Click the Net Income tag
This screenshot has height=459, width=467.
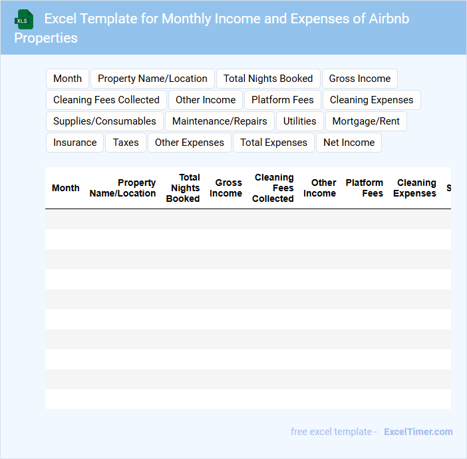pos(349,143)
